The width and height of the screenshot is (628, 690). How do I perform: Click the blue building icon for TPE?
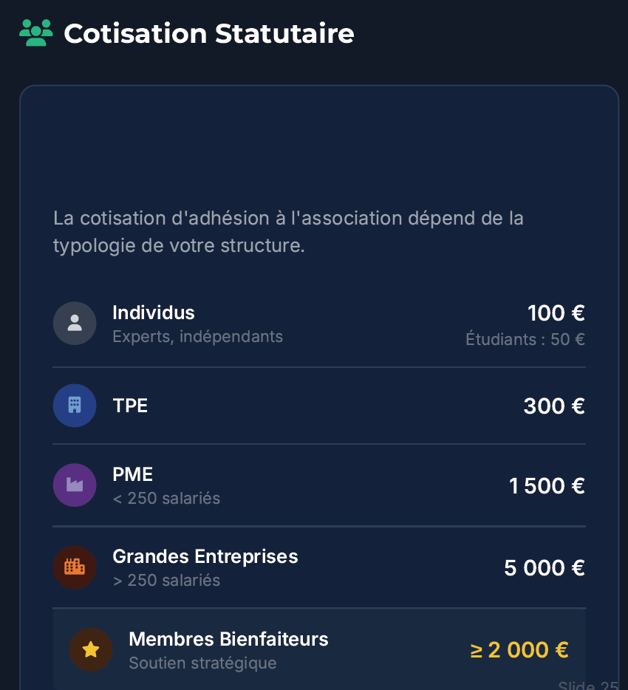[x=75, y=405]
